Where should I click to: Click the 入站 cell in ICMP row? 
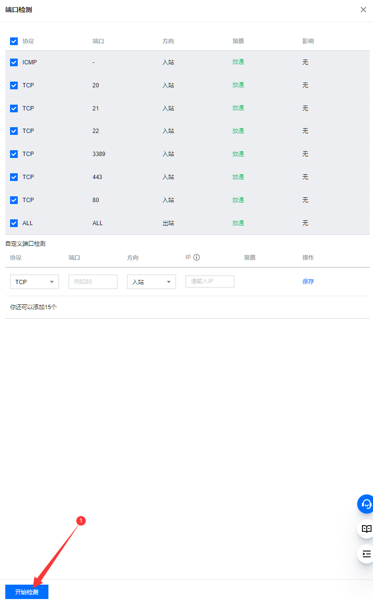pos(168,62)
